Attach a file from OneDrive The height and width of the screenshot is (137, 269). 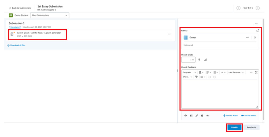click(208, 116)
